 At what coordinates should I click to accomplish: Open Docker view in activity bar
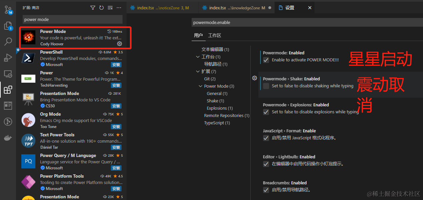tap(8, 138)
